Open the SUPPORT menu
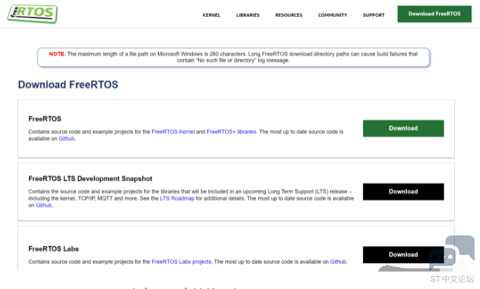Screen dimensions: 480x289 click(373, 15)
